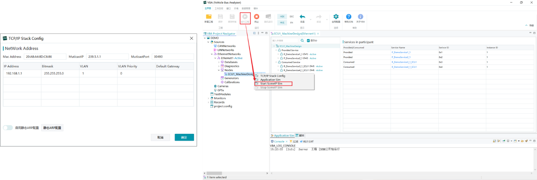
Task: Click the run project play icon
Action: coord(245,17)
